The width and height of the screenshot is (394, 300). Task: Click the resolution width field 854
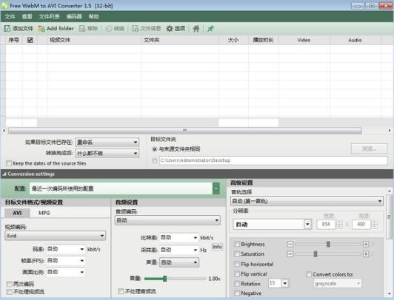click(x=326, y=225)
